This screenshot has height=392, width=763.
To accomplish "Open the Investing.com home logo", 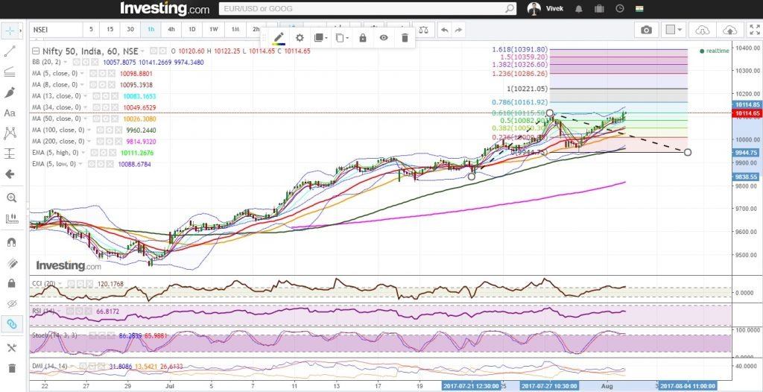I will 165,9.
